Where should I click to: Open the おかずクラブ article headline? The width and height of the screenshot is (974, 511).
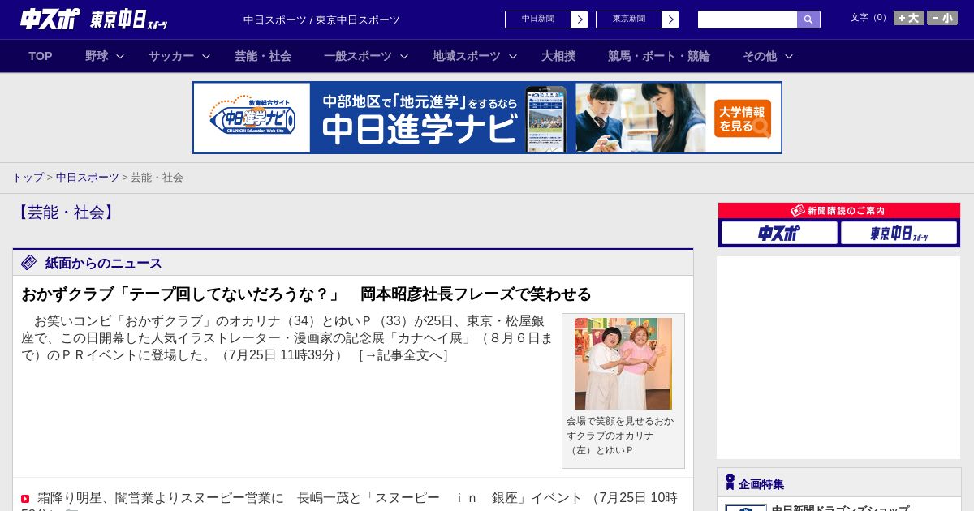pyautogui.click(x=306, y=294)
